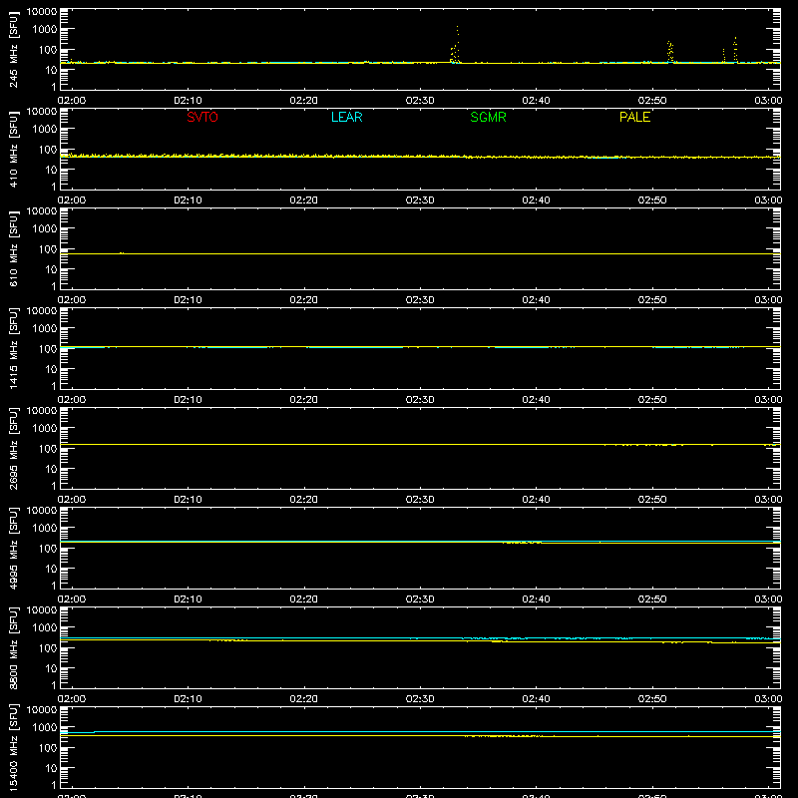Viewport: 798px width, 798px height.
Task: Click the 02:10 time label under the 245 MHz plot
Action: [x=188, y=101]
